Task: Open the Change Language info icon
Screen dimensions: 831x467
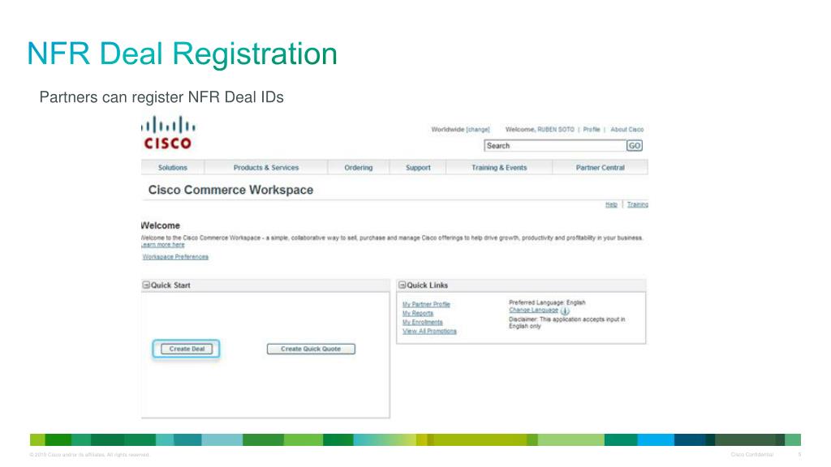Action: (x=565, y=311)
